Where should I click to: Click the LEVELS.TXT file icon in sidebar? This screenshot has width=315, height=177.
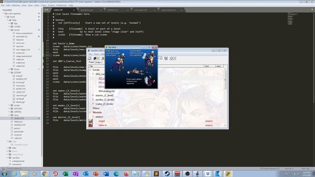(x=12, y=118)
